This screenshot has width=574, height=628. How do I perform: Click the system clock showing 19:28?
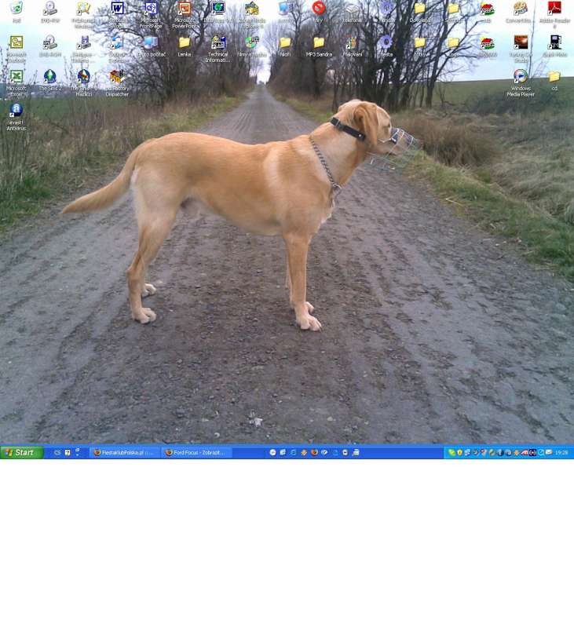coord(561,453)
